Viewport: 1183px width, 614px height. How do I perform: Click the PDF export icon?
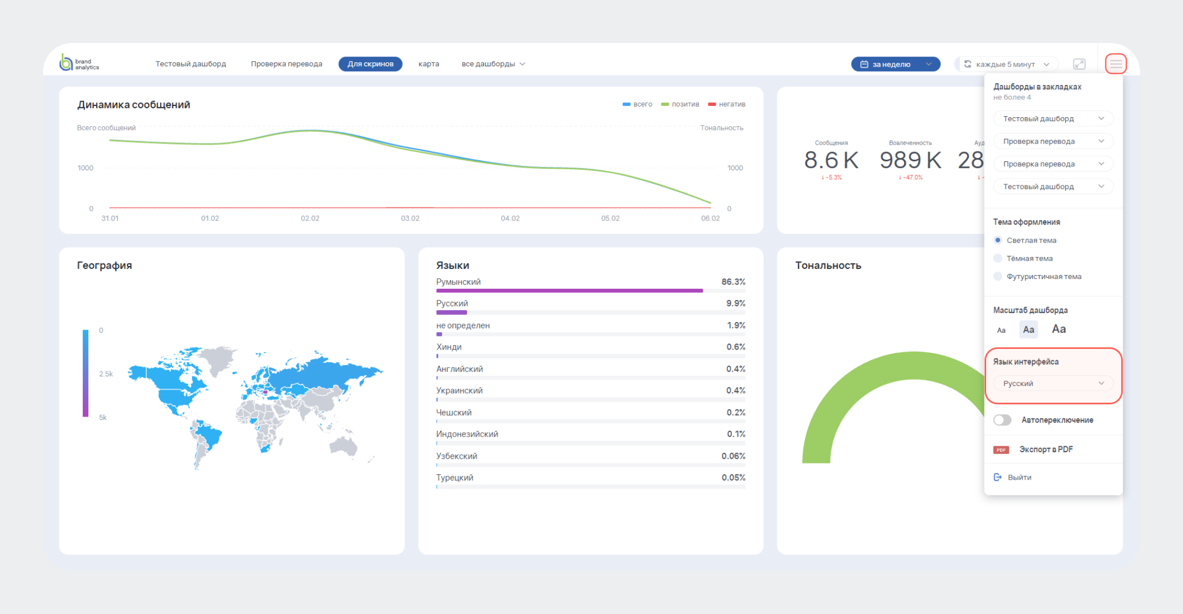click(x=1001, y=449)
